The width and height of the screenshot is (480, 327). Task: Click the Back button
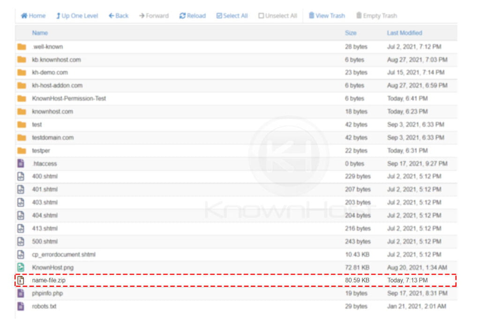click(x=119, y=15)
